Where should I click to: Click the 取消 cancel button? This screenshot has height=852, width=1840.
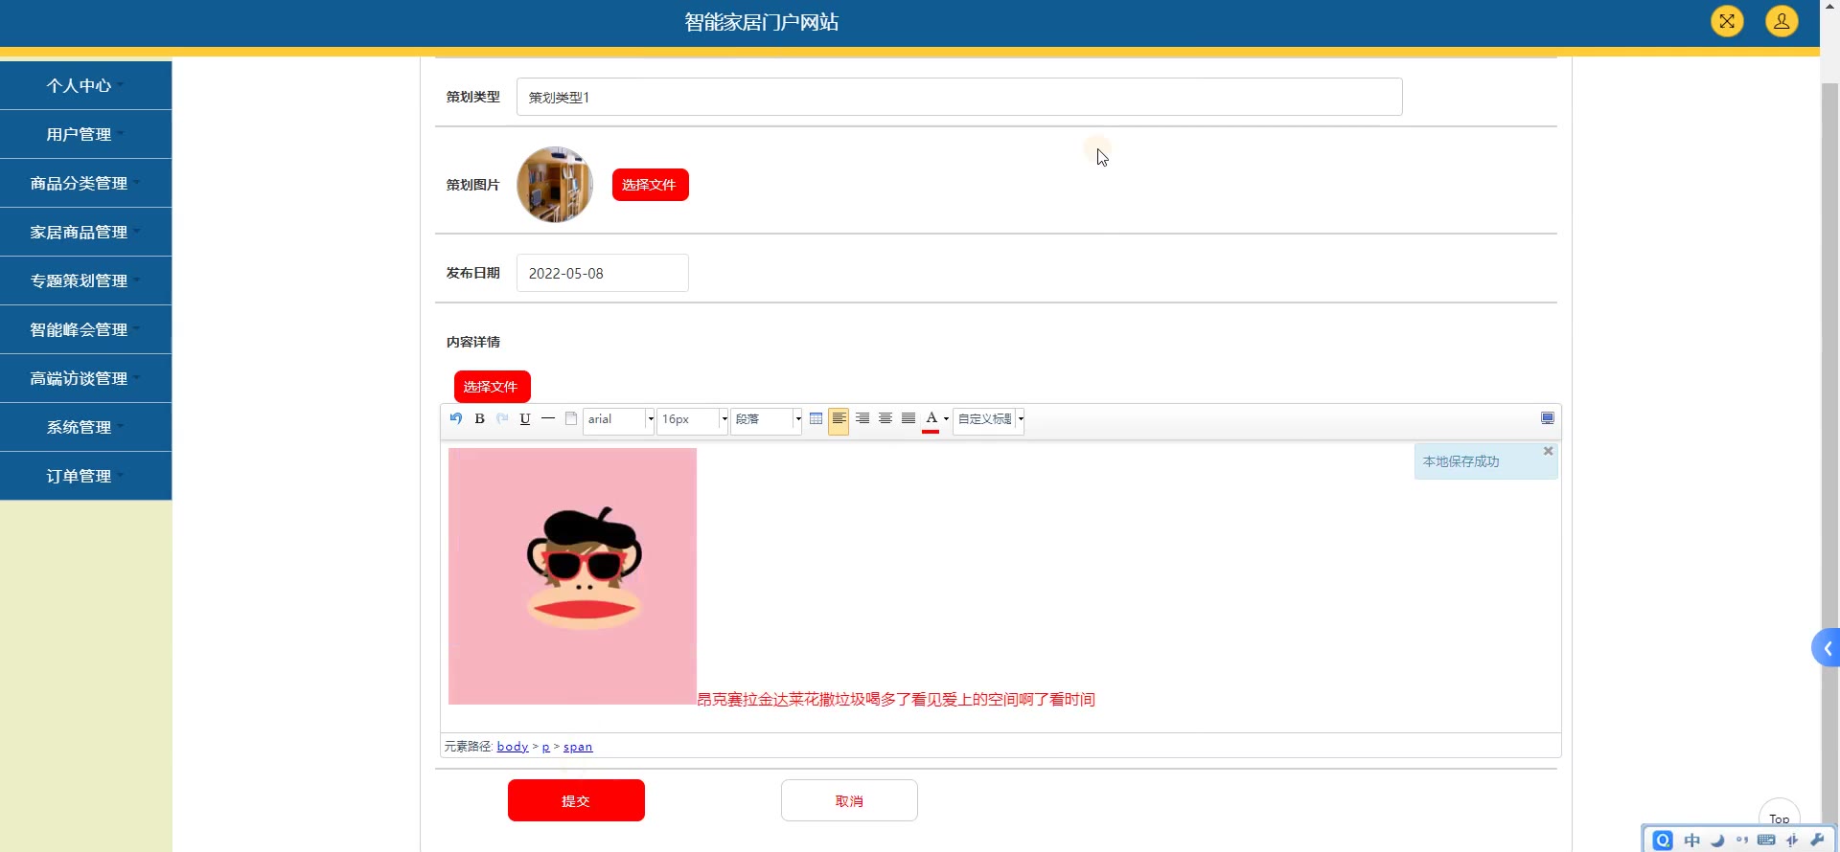[849, 800]
